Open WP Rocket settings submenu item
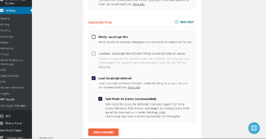Image resolution: width=266 pixels, height=139 pixels. click(x=7, y=99)
